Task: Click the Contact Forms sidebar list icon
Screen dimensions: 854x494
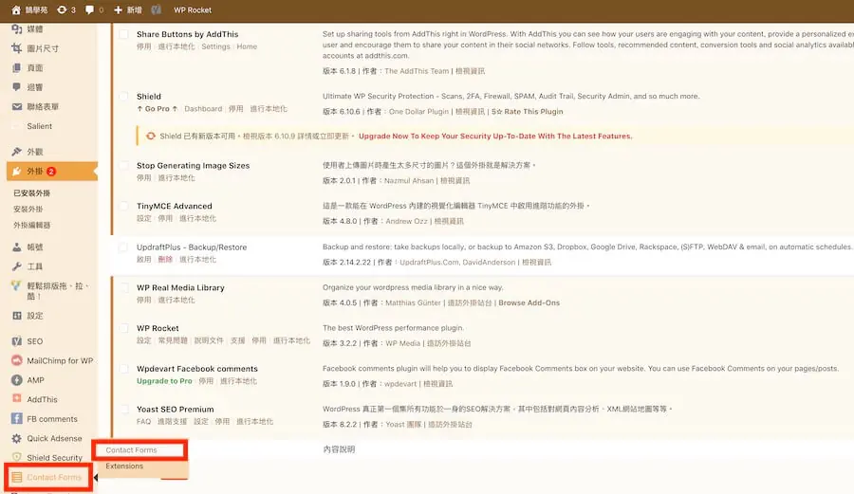Action: pos(17,477)
